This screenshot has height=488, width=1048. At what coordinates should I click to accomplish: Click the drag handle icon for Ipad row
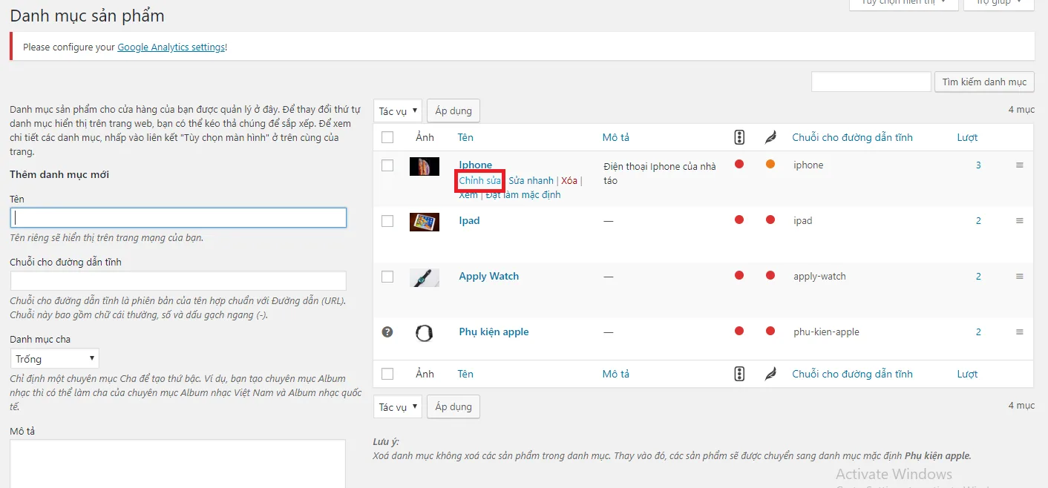(x=1020, y=221)
